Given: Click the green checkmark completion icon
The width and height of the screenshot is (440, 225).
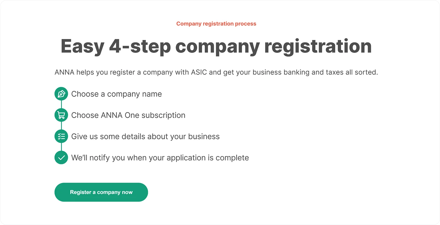Looking at the screenshot, I should 61,158.
